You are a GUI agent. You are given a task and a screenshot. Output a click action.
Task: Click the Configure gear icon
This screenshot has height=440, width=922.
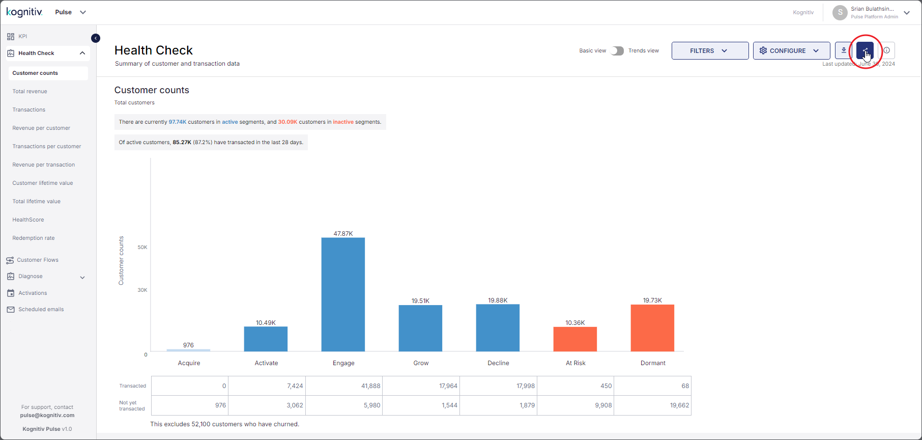(763, 51)
